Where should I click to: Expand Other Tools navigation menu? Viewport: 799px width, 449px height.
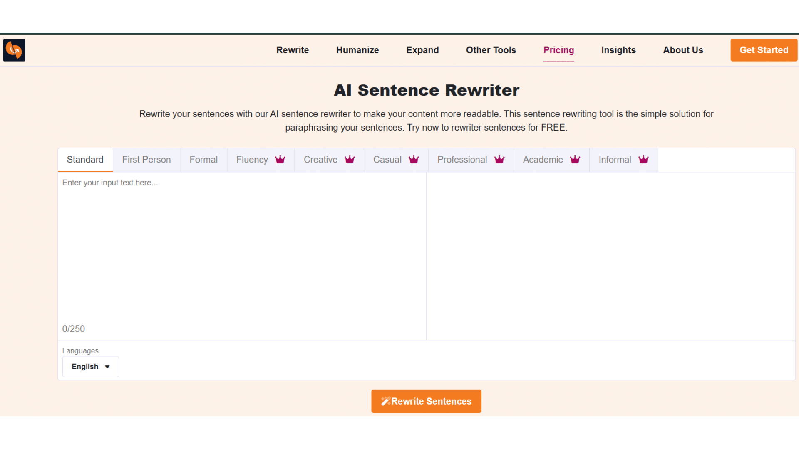491,50
